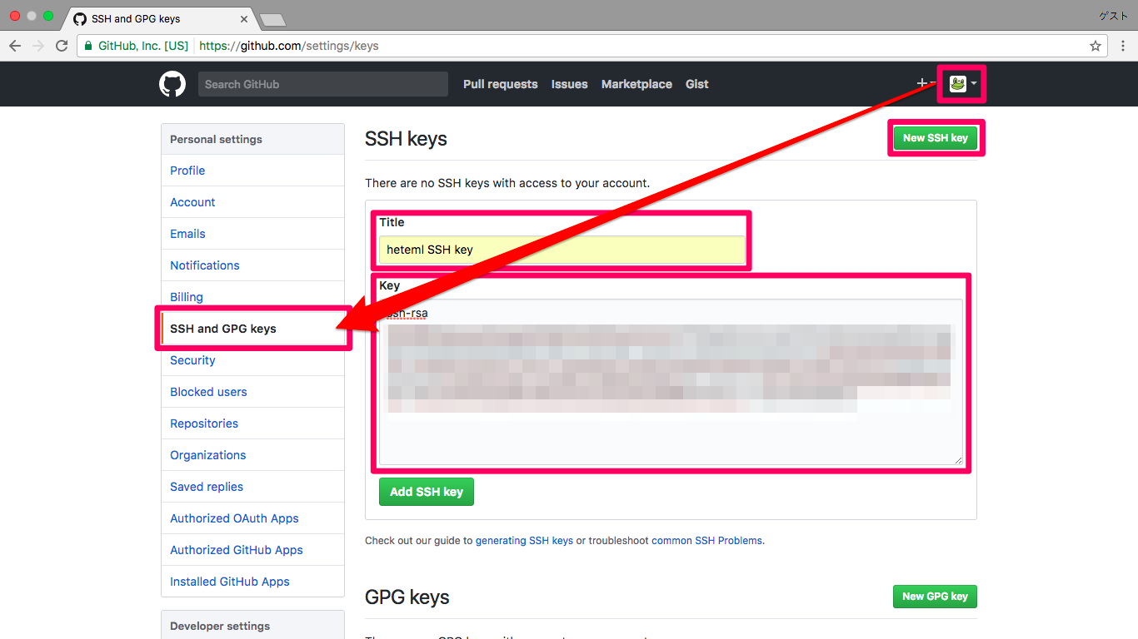1138x639 pixels.
Task: Click the bookmark star icon
Action: [1095, 46]
